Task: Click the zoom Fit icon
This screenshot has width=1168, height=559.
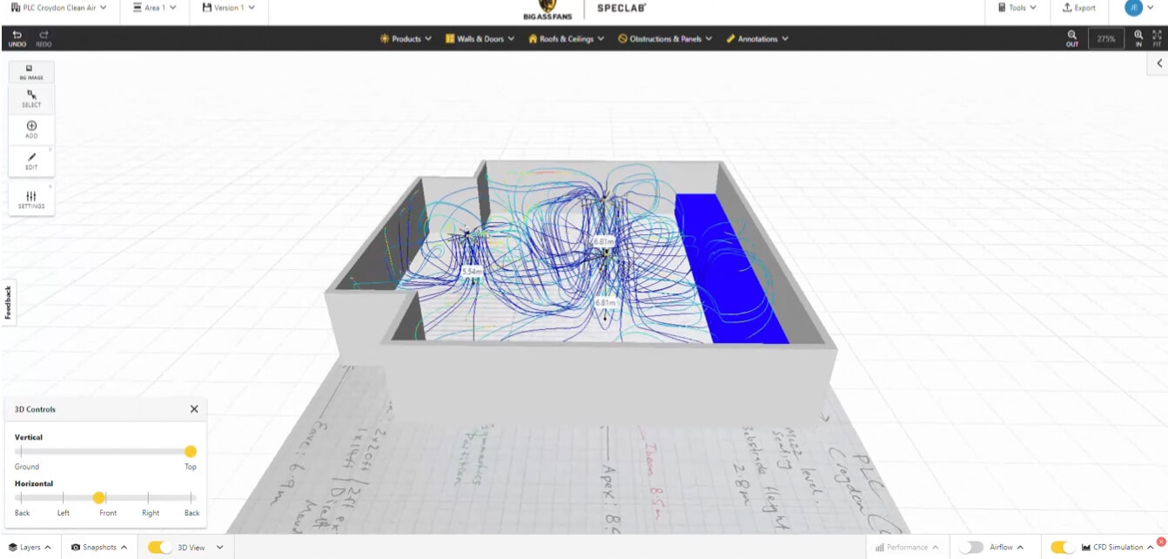Action: tap(1157, 36)
